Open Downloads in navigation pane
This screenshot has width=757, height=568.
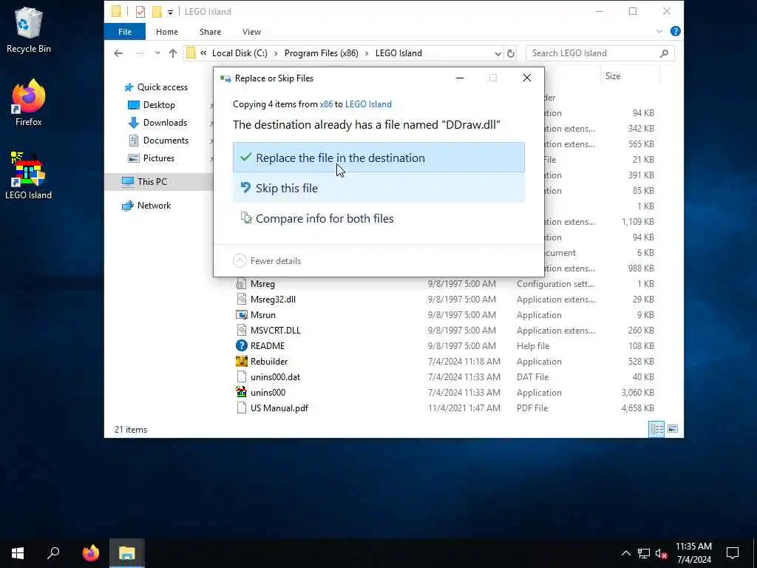pyautogui.click(x=165, y=123)
